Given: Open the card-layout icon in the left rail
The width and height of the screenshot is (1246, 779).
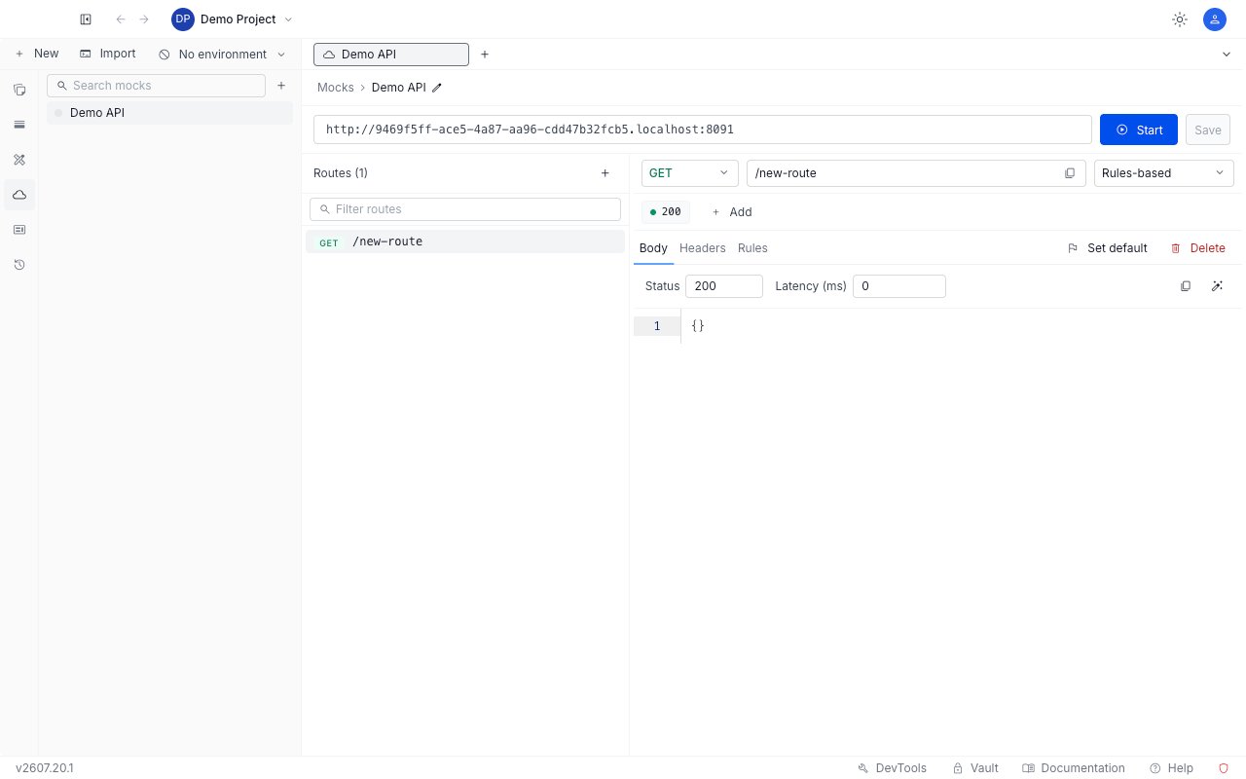Looking at the screenshot, I should coord(19,230).
